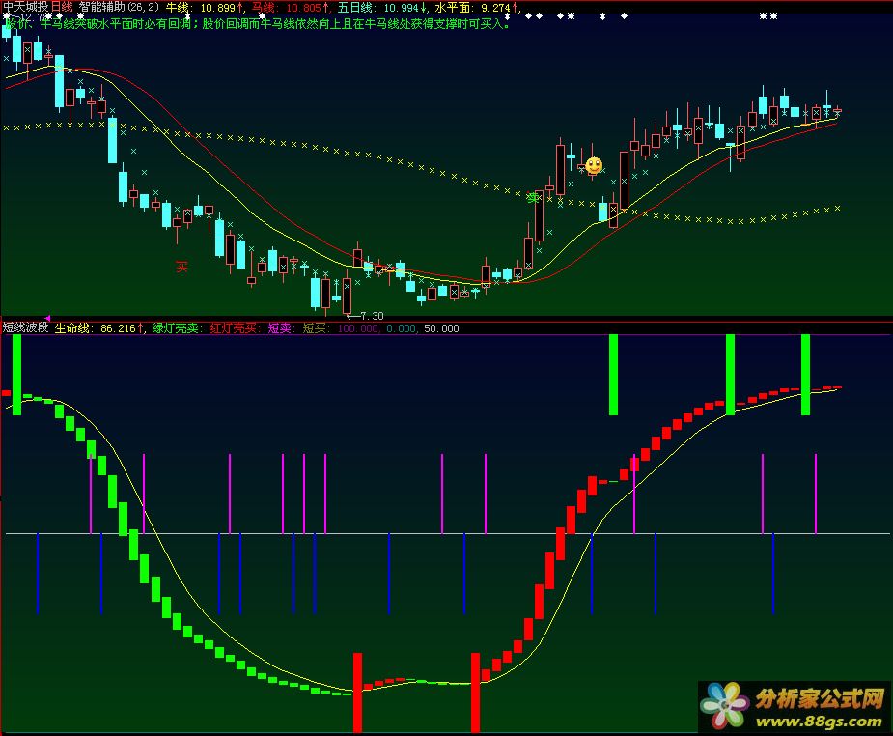The image size is (893, 736).
Task: Click the green indicator description text line
Action: pyautogui.click(x=258, y=23)
